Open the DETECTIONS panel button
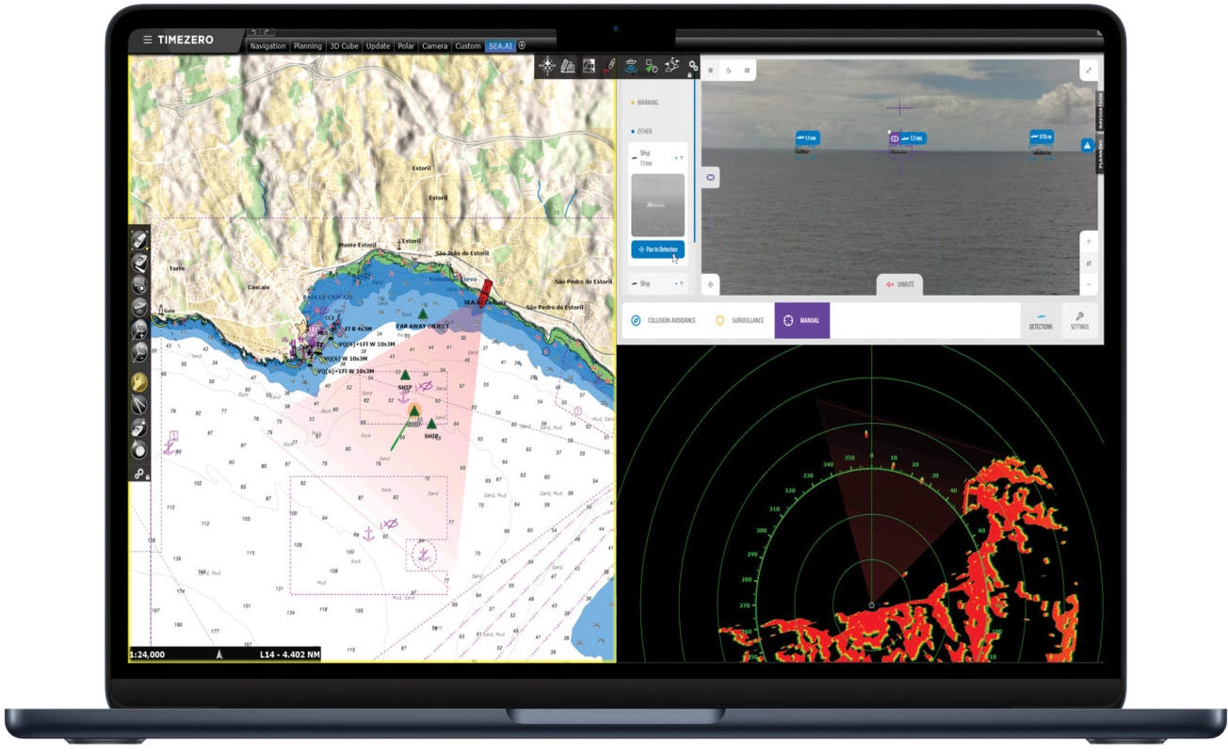 pyautogui.click(x=1041, y=320)
